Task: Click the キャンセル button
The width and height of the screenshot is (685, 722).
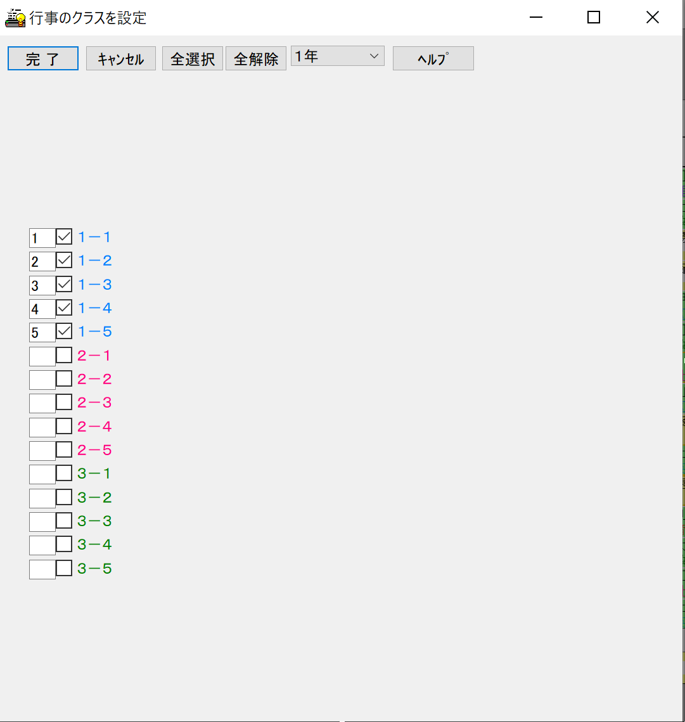Action: 121,58
